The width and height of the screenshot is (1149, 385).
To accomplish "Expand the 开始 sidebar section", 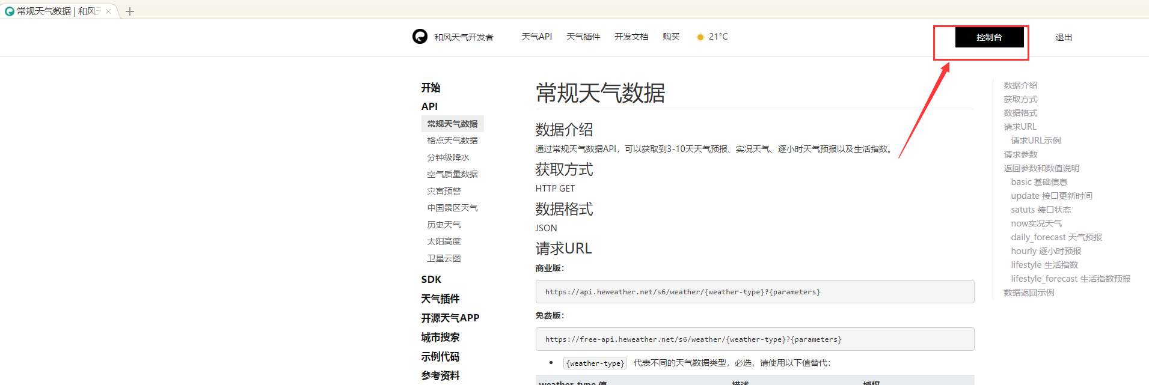I will [x=430, y=88].
